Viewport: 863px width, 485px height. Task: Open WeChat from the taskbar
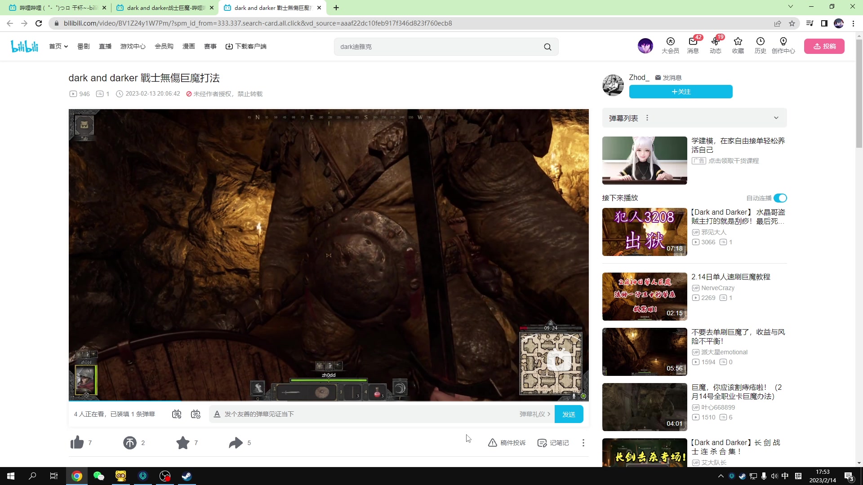point(99,476)
